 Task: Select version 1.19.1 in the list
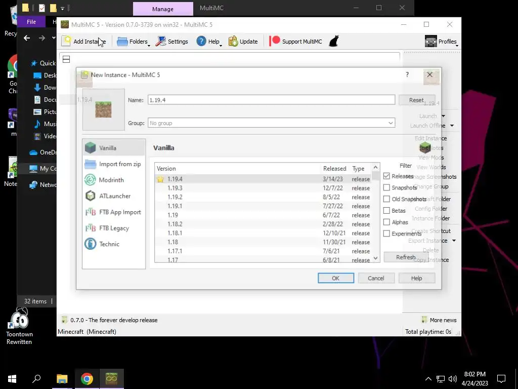pos(263,206)
